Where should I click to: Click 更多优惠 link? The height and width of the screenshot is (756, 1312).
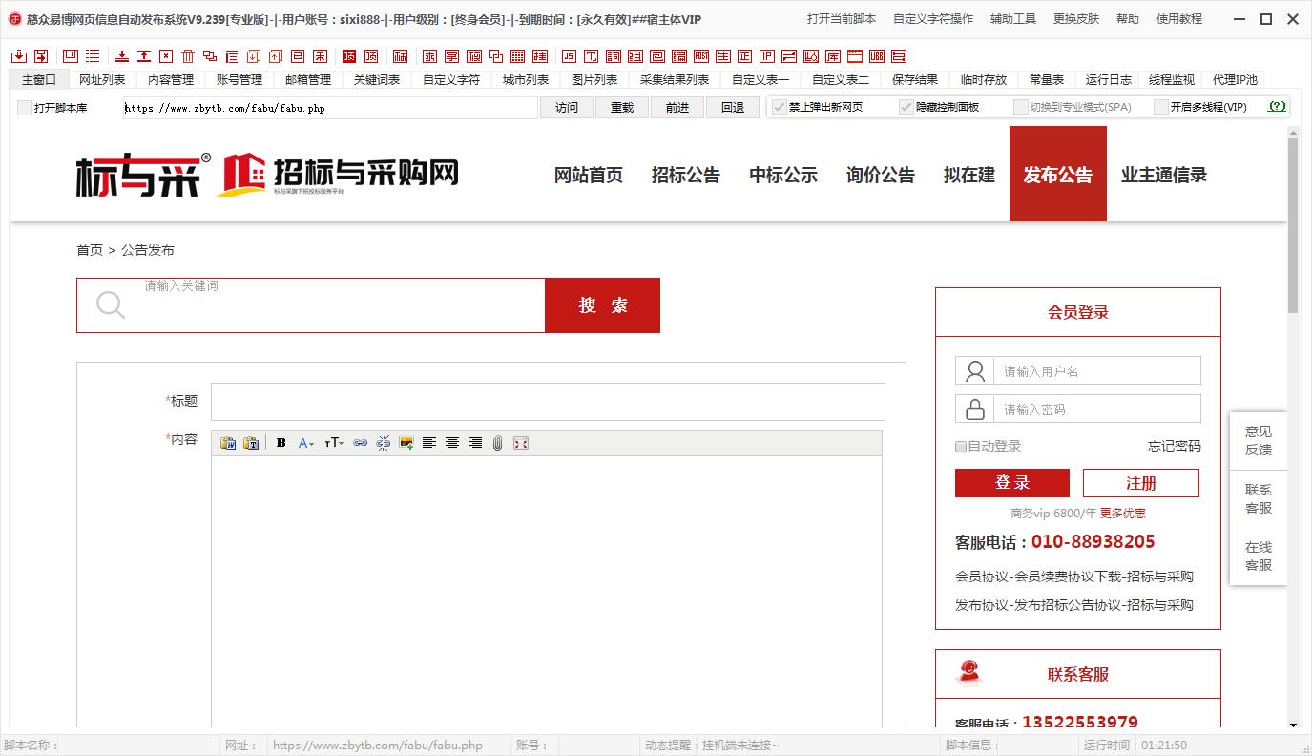1123,514
